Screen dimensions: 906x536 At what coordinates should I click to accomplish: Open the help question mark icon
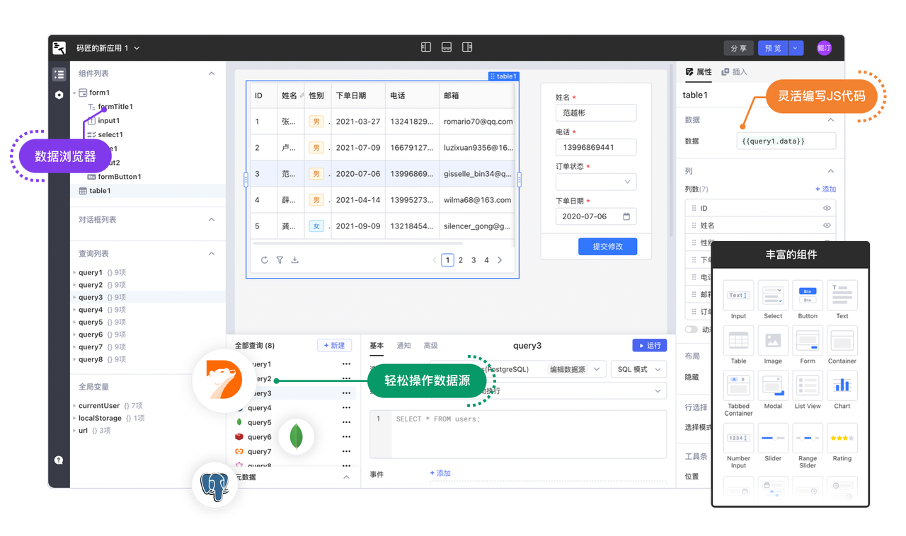59,460
